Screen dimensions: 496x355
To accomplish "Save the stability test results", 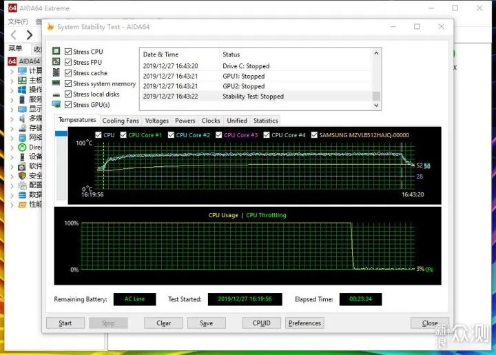I will coord(206,323).
